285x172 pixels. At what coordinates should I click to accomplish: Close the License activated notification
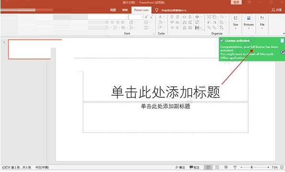[x=282, y=40]
